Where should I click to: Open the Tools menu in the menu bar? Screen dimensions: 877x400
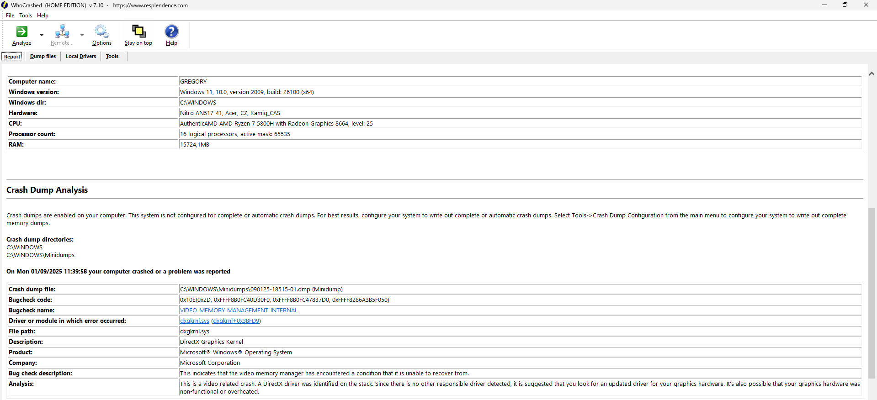coord(26,16)
